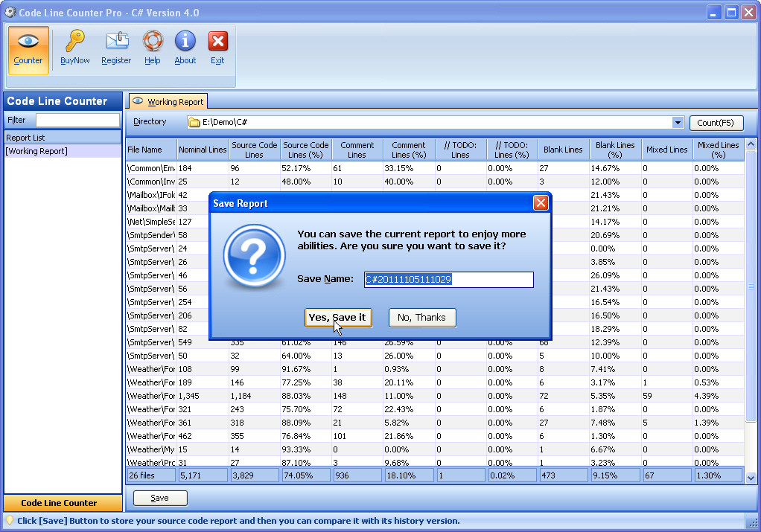Select [Working Report] in the report list
761x532 pixels.
63,151
